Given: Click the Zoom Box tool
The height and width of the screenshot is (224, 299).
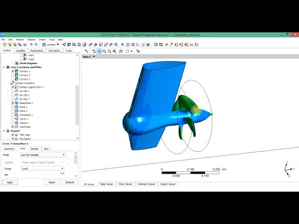Looking at the screenshot, I should [110, 51].
